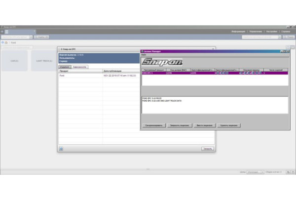Click the License Manager title bar icon

[x=143, y=51]
